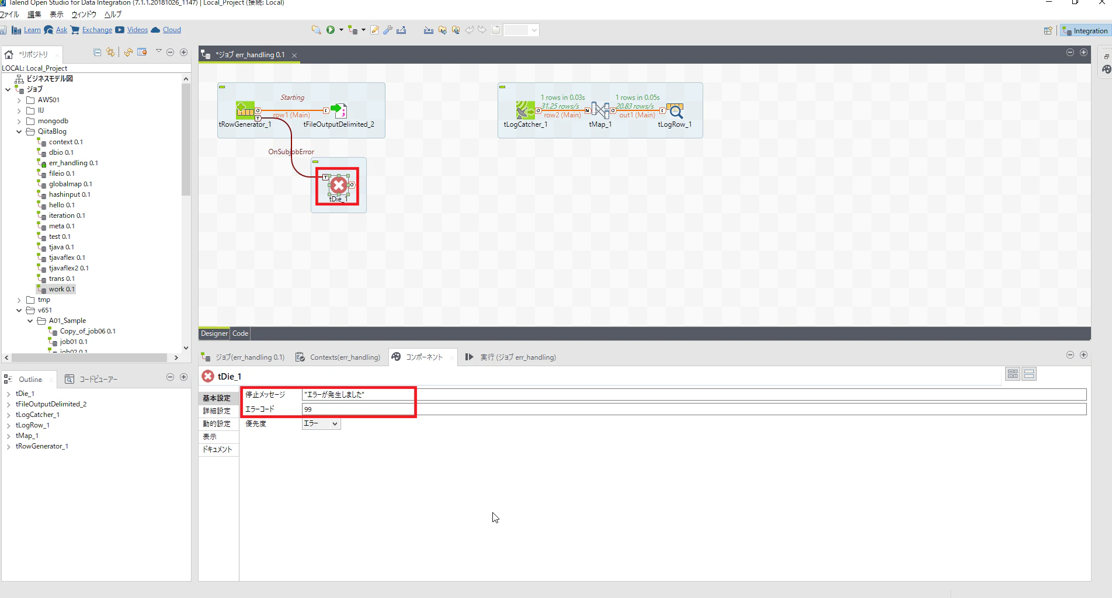Click the Learn link
Viewport: 1112px width, 598px height.
[x=32, y=30]
